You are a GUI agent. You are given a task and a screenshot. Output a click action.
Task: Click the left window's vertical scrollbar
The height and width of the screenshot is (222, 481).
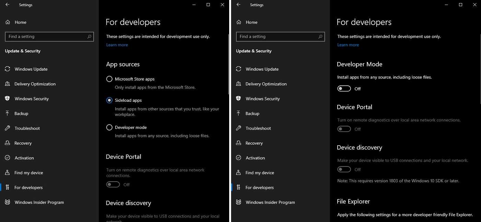pos(228,64)
